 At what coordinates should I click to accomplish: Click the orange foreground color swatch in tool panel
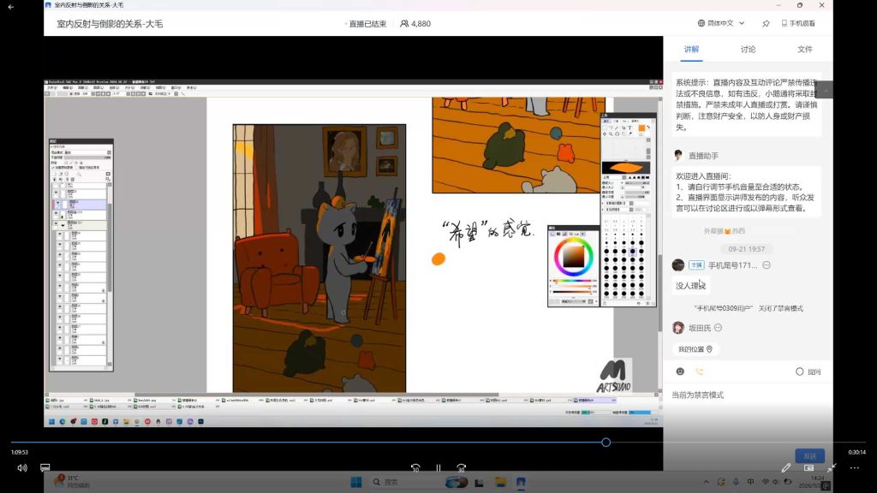(641, 128)
